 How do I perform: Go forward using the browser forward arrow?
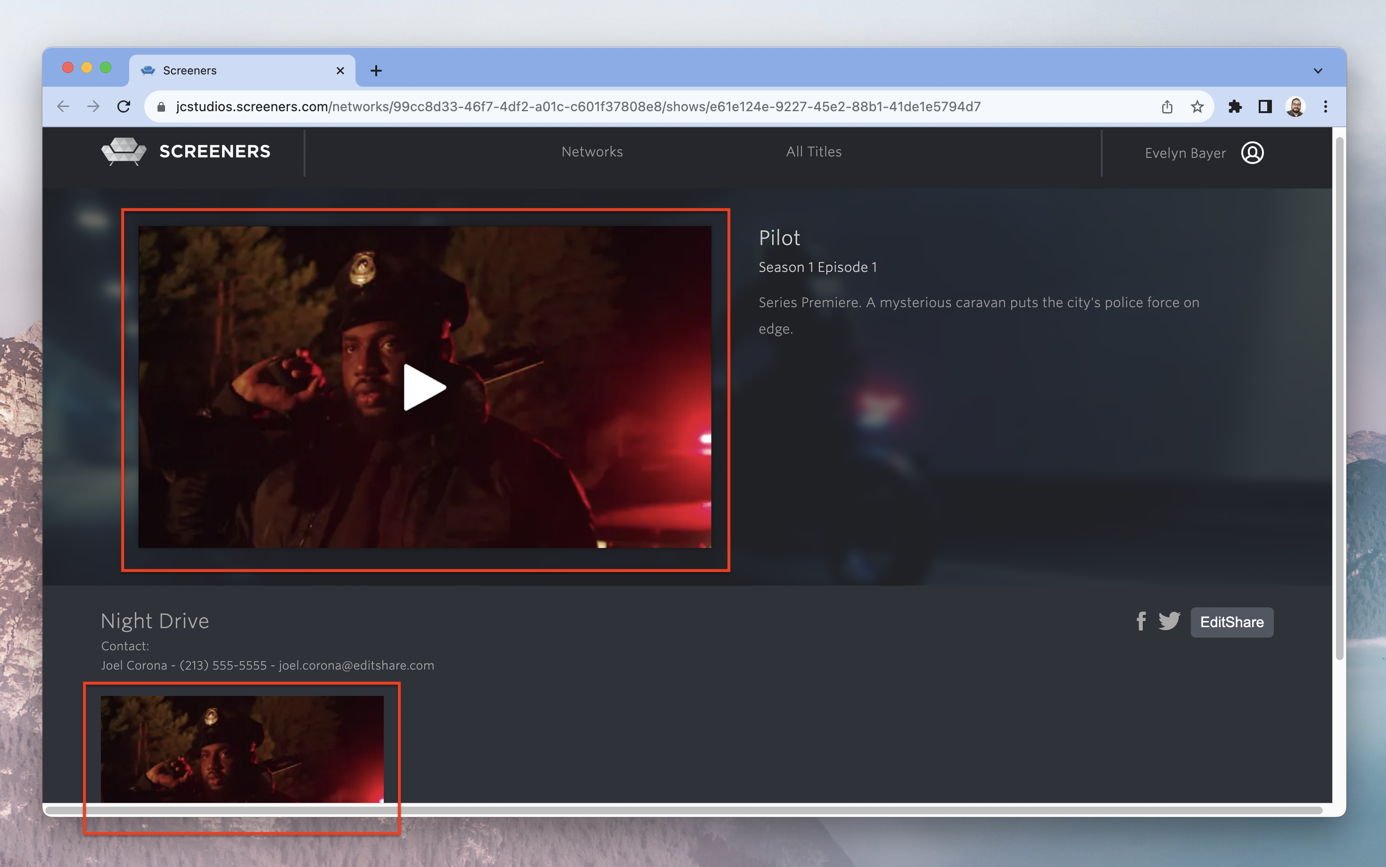point(93,106)
